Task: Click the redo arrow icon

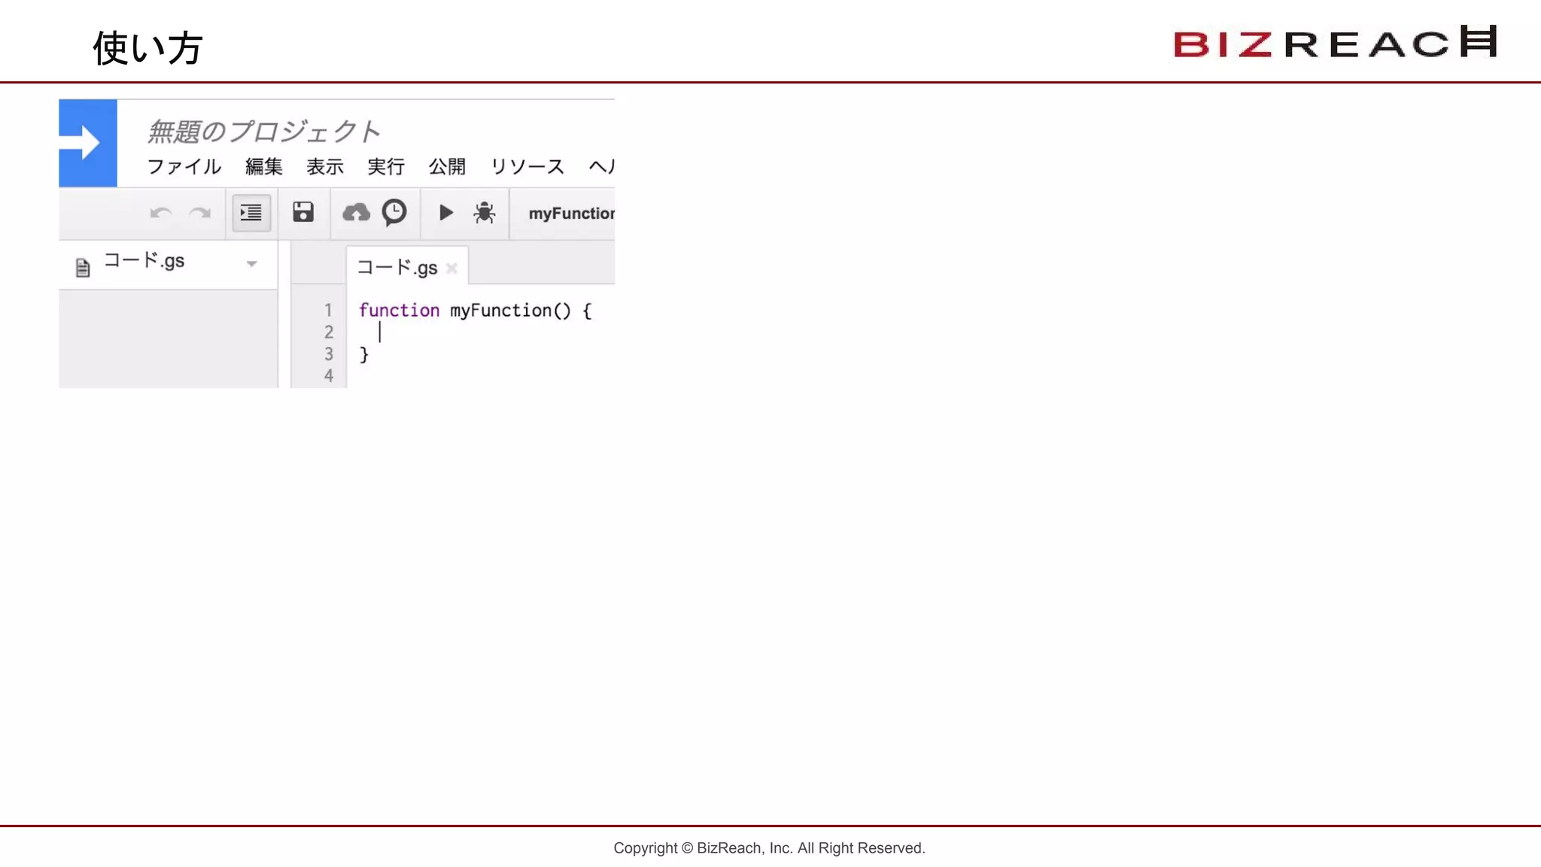Action: 199,213
